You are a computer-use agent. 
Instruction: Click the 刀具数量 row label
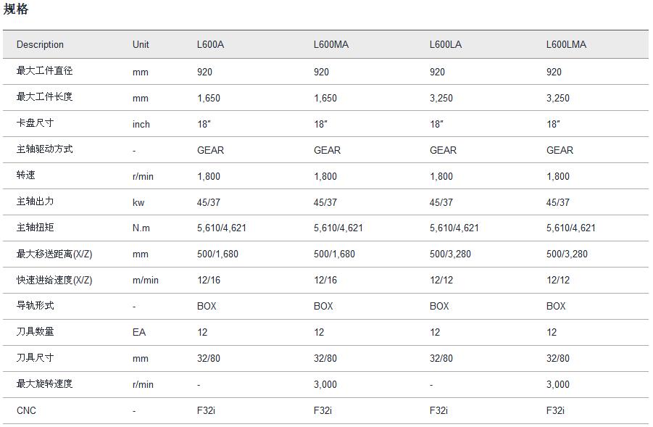[35, 332]
